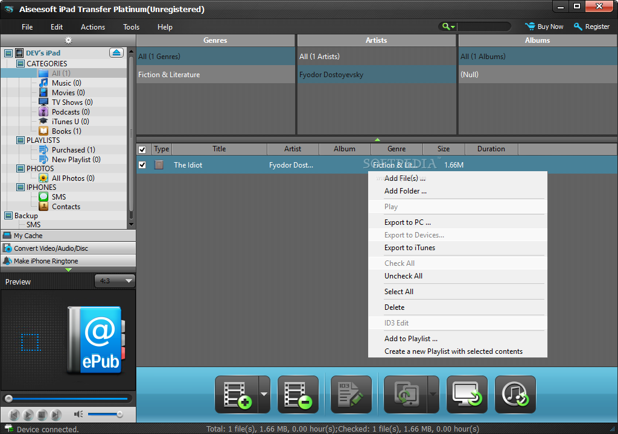Click the preview Play button
This screenshot has width=618, height=434.
coord(28,415)
